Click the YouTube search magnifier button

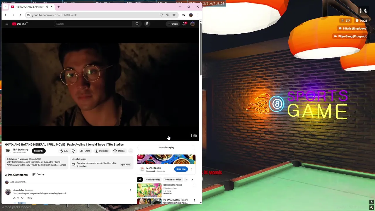pos(137,24)
